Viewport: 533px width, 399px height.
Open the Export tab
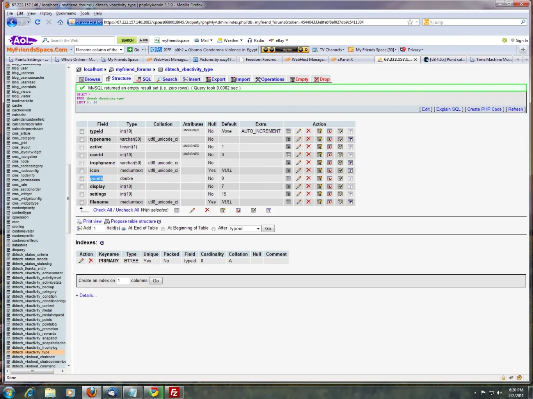215,79
